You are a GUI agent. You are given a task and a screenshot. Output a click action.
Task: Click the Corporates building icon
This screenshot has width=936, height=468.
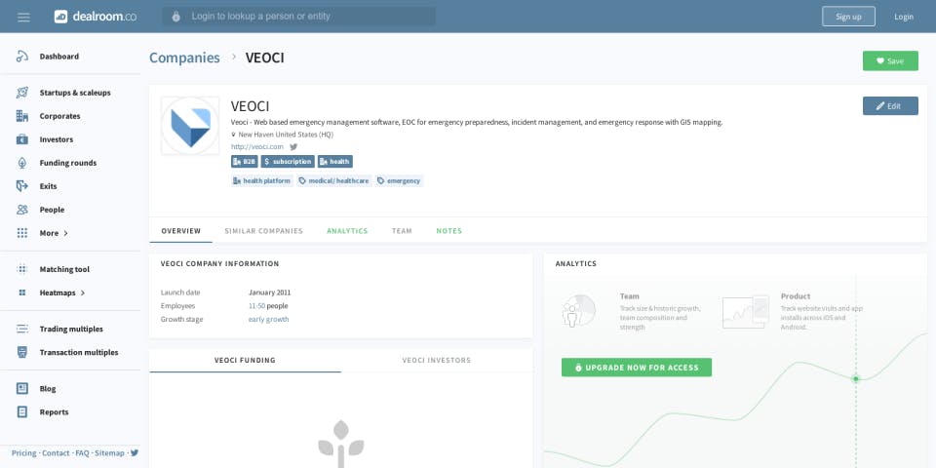tap(22, 116)
